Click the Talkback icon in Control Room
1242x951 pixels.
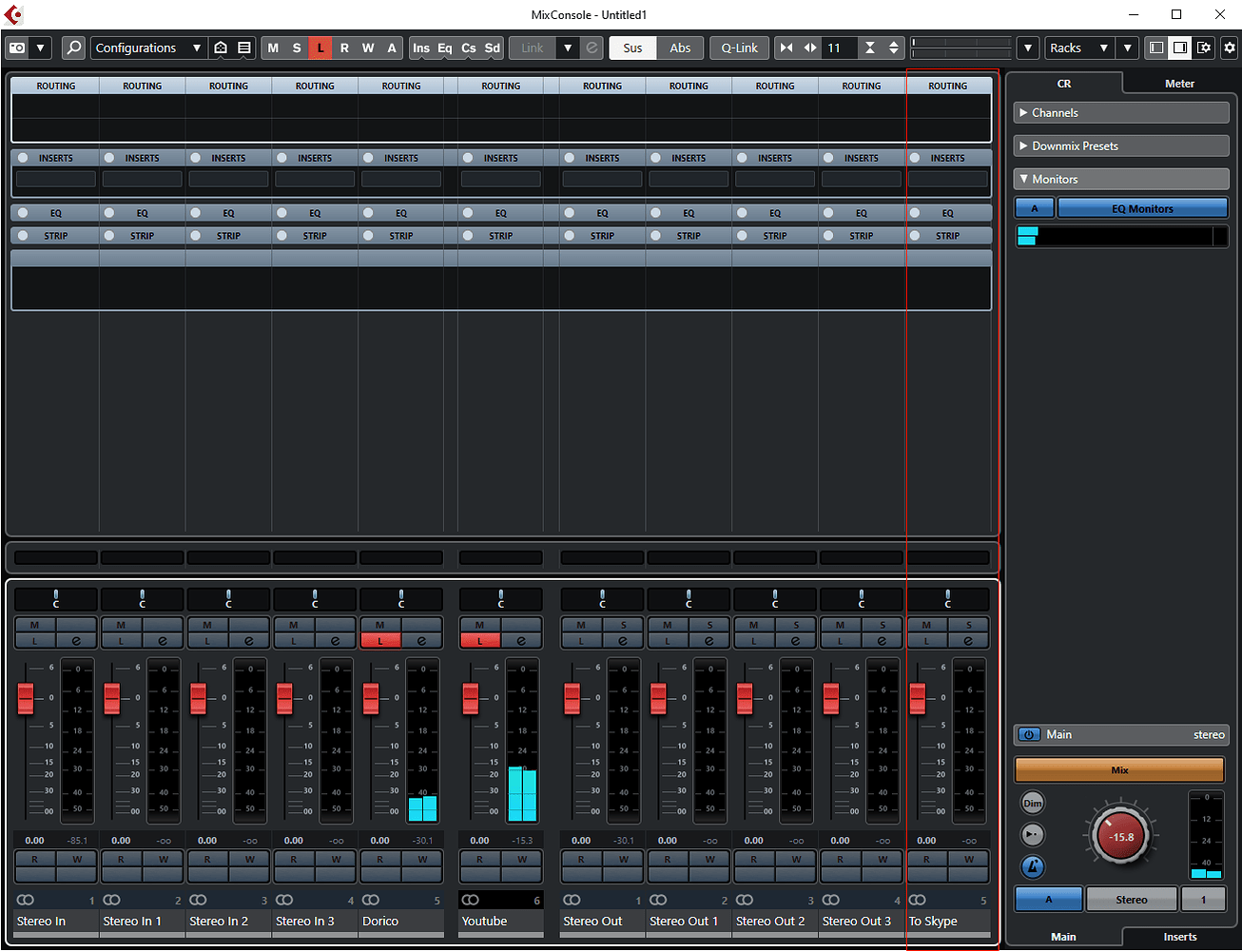[1033, 835]
